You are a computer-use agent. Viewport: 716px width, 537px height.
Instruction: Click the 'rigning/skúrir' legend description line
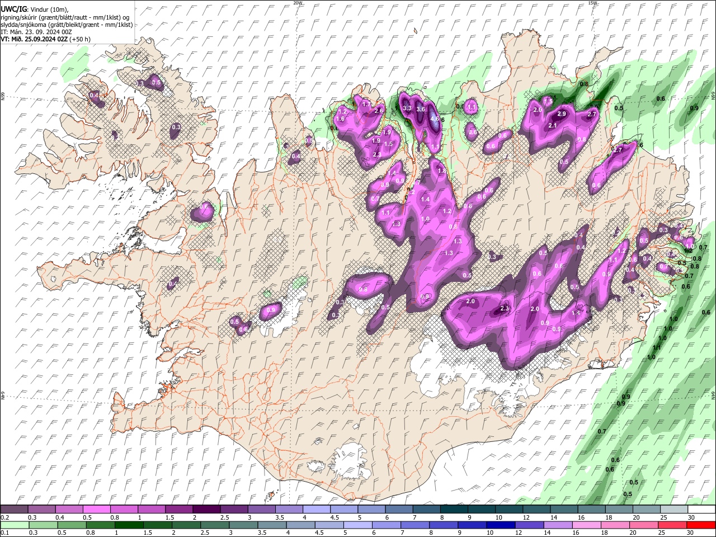click(64, 17)
